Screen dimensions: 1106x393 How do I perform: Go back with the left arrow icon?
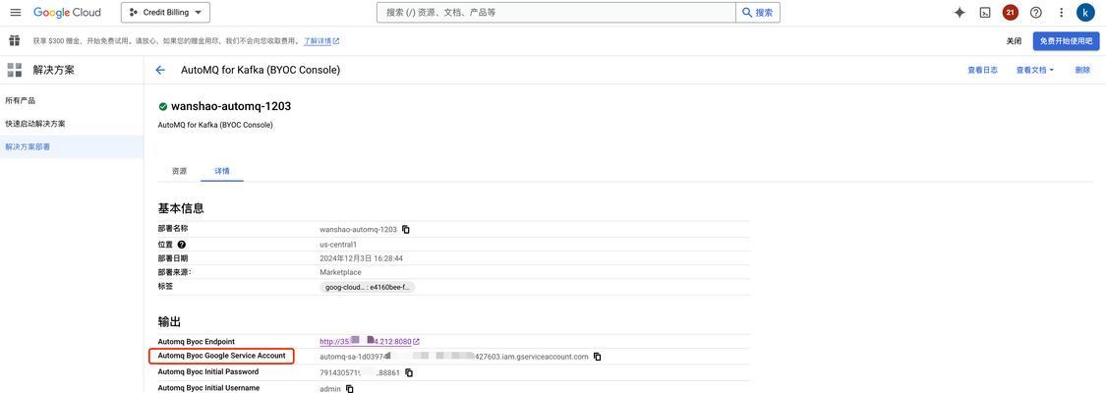point(160,71)
